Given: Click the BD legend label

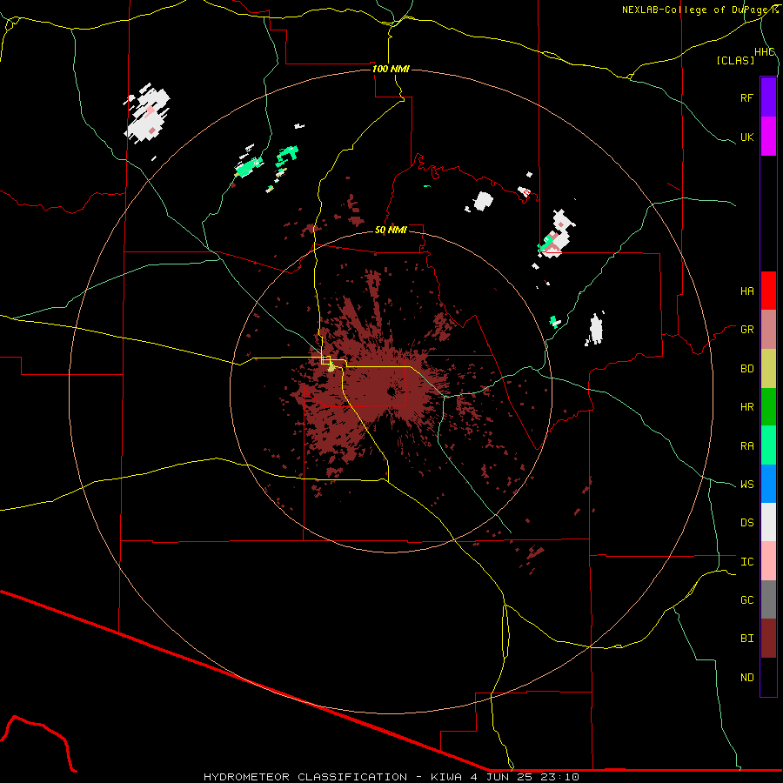Looking at the screenshot, I should (746, 369).
